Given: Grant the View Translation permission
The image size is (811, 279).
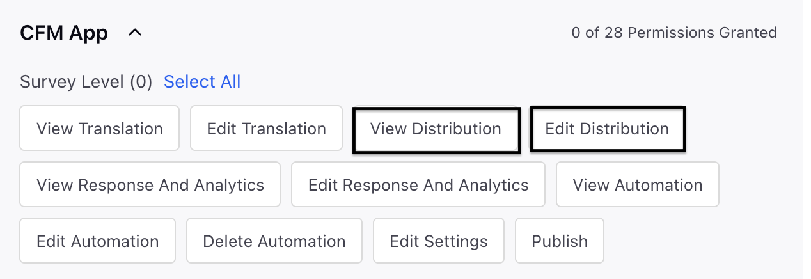Looking at the screenshot, I should coord(100,129).
